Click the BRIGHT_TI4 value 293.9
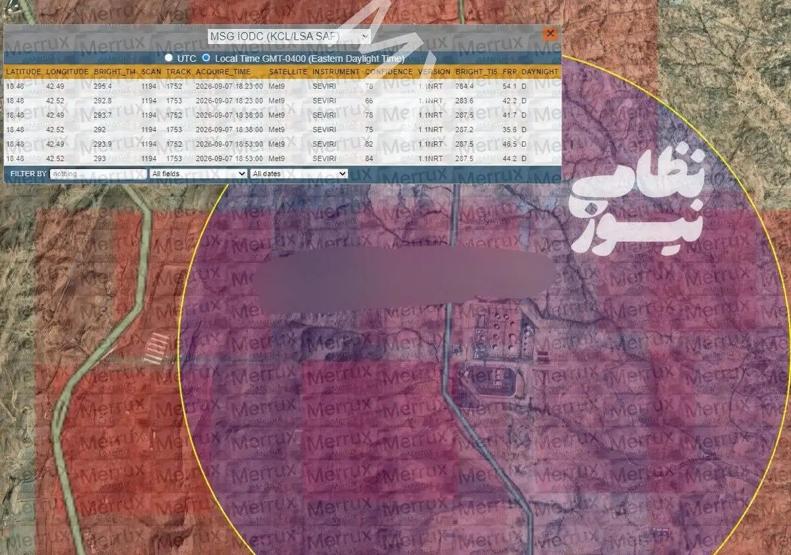791x555 pixels. (103, 144)
